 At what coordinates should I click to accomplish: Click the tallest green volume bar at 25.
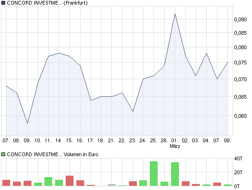click(x=154, y=174)
